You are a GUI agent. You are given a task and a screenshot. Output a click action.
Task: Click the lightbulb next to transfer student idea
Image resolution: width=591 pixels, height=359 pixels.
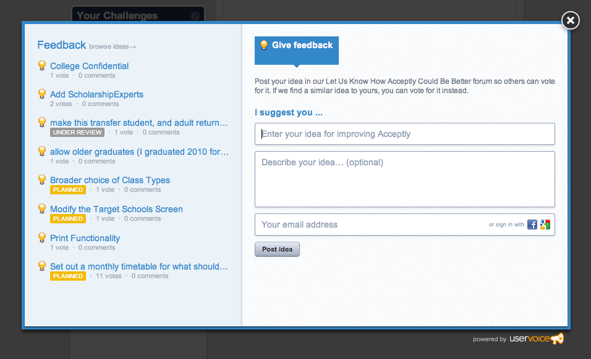coord(42,122)
